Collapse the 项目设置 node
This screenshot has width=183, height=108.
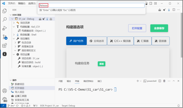coord(14,54)
